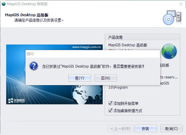
Task: Click the MapGIS title bar globe icon
Action: pyautogui.click(x=4, y=4)
